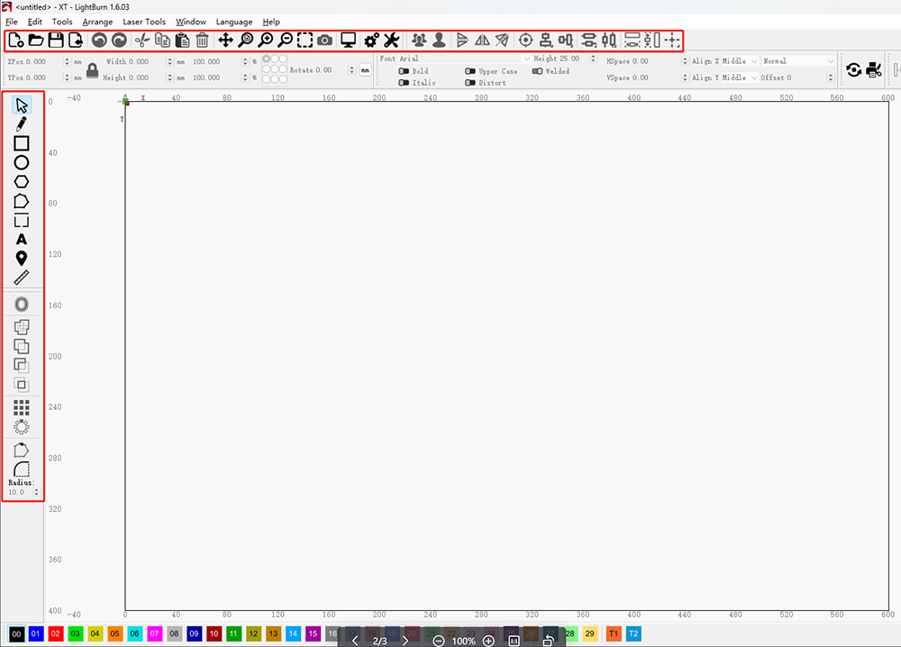Viewport: 901px width, 647px height.
Task: Select the red 02 color swatch
Action: [55, 633]
